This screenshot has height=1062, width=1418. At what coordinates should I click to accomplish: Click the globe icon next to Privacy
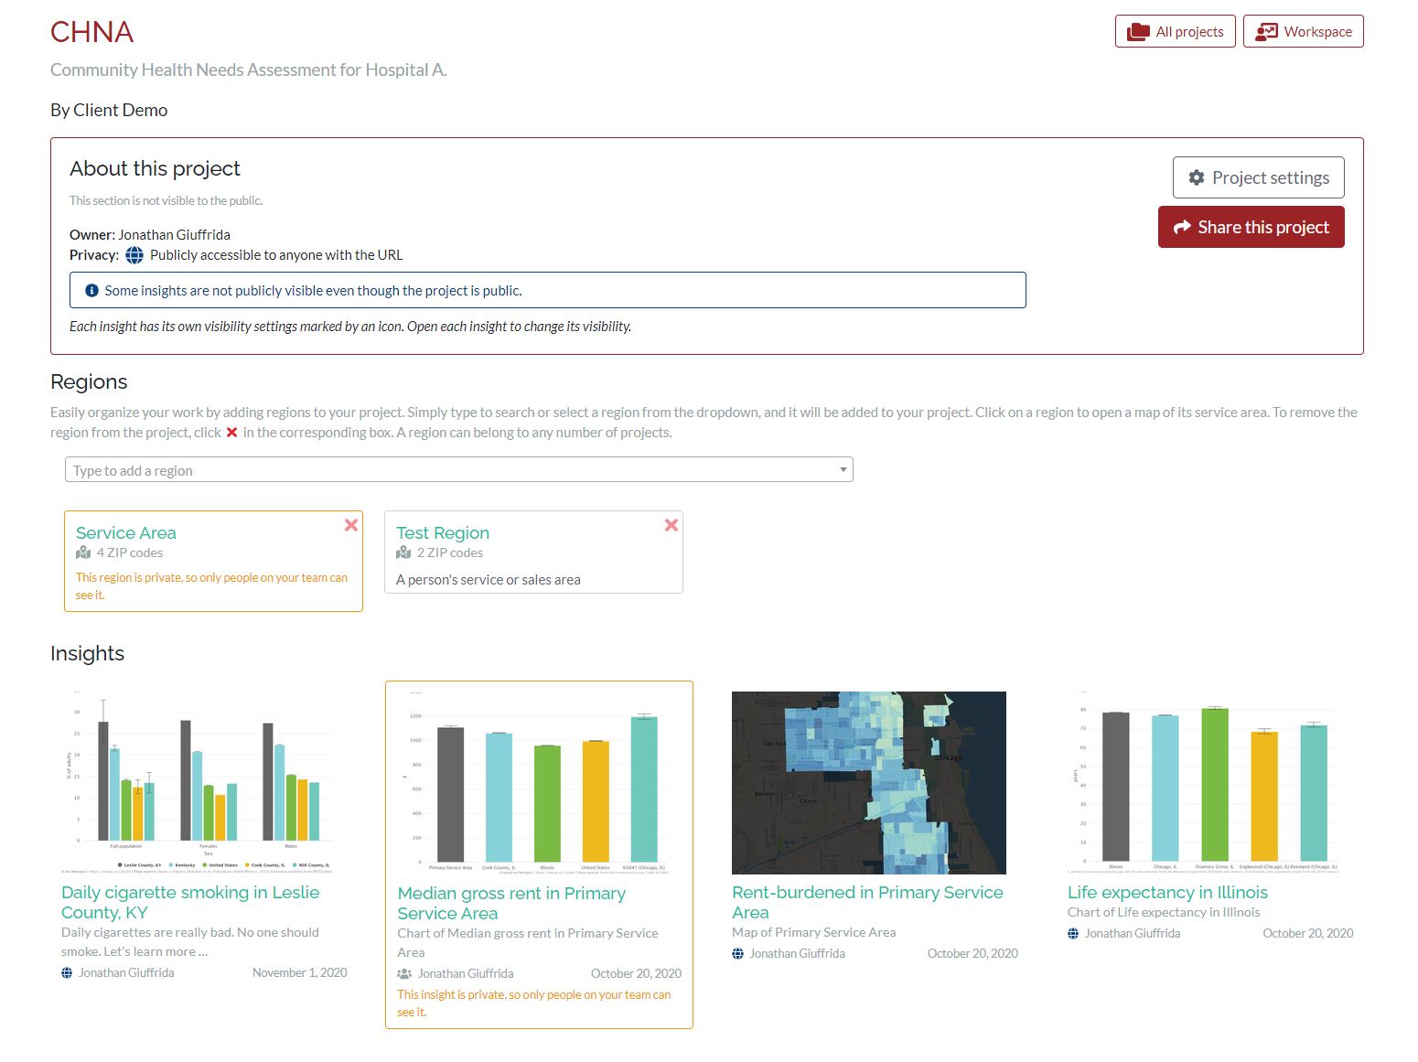pos(134,255)
